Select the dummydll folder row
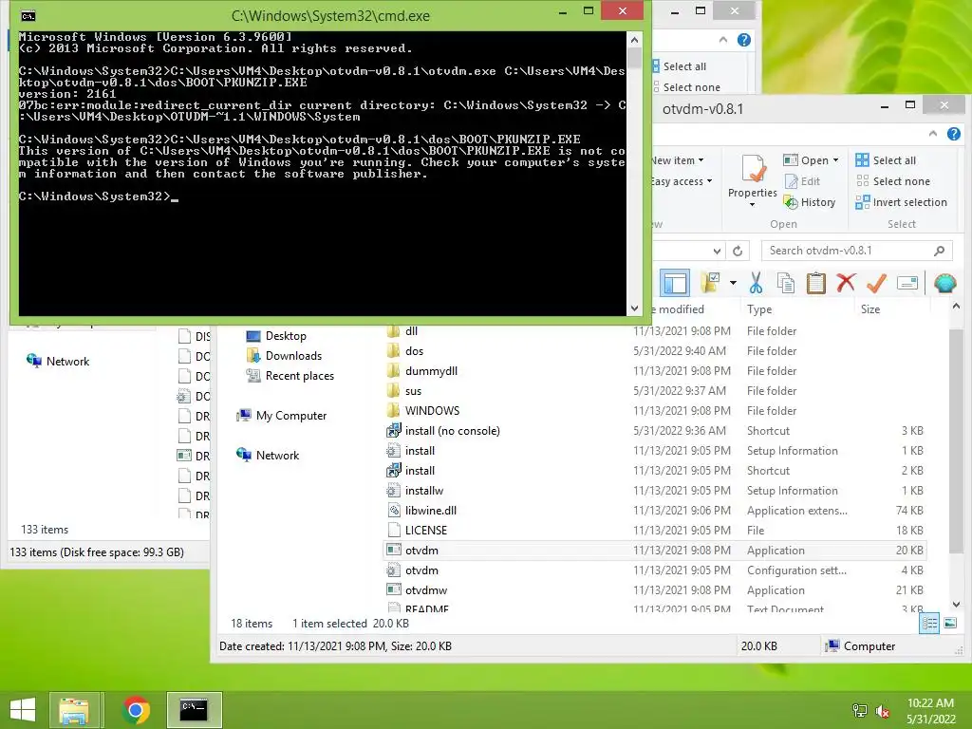 [x=656, y=371]
